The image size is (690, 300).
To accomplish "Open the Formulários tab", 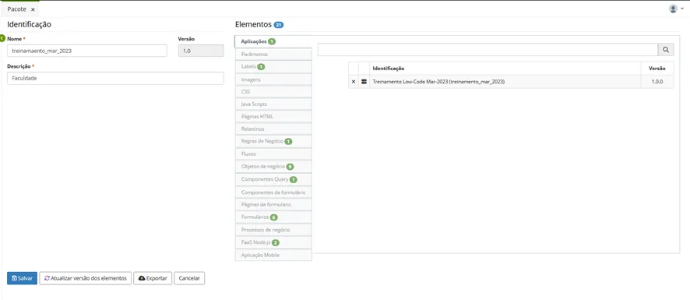I will point(273,217).
